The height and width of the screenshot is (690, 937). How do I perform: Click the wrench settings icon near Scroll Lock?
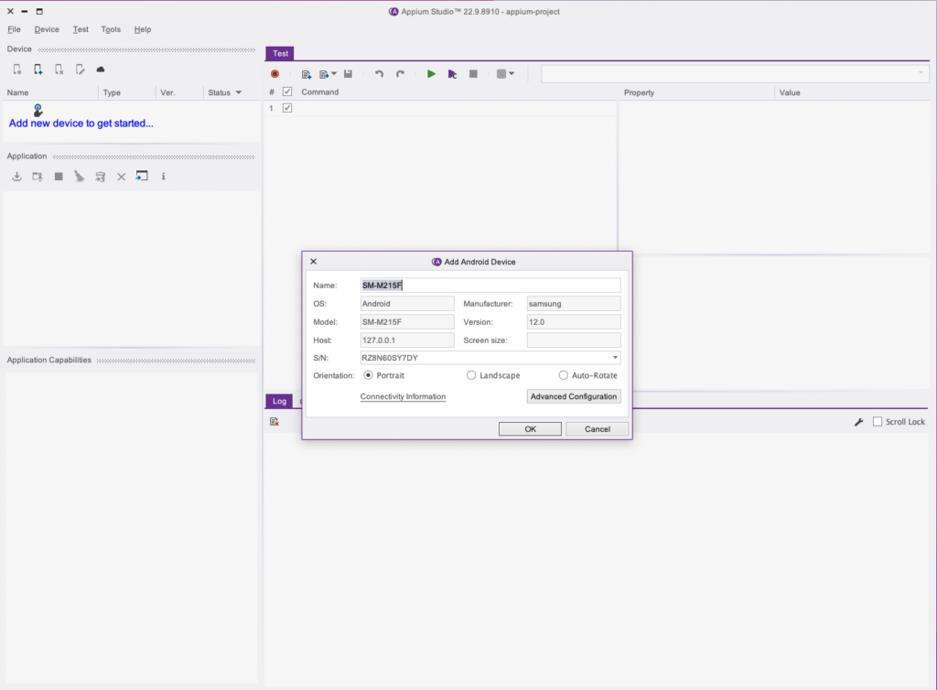point(858,422)
